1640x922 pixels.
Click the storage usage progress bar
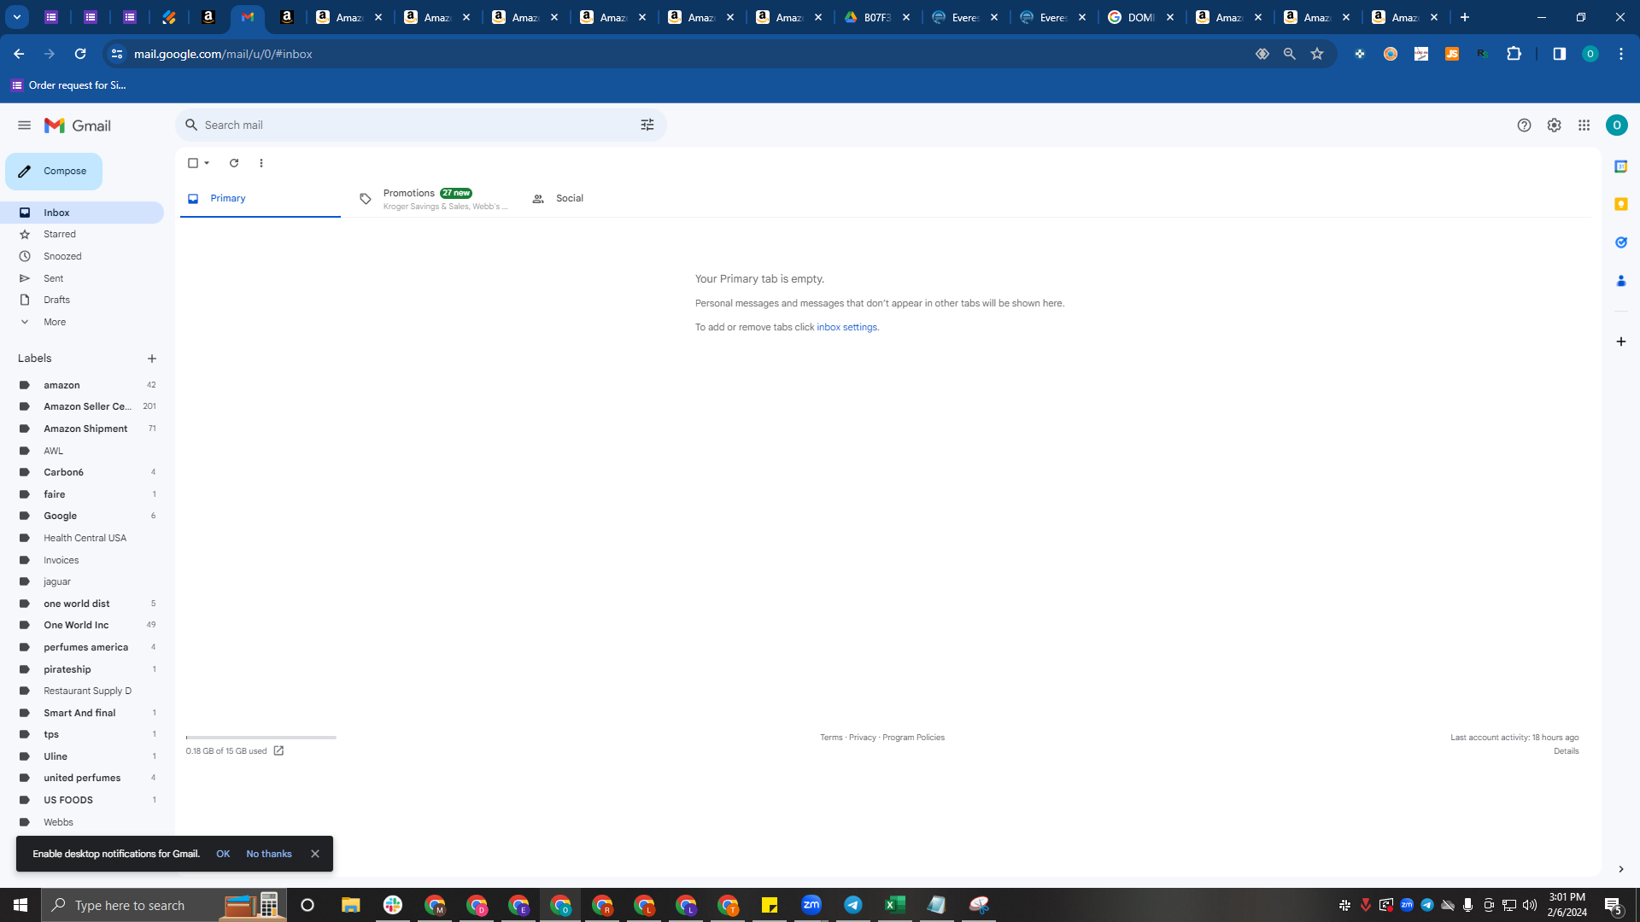(x=261, y=738)
